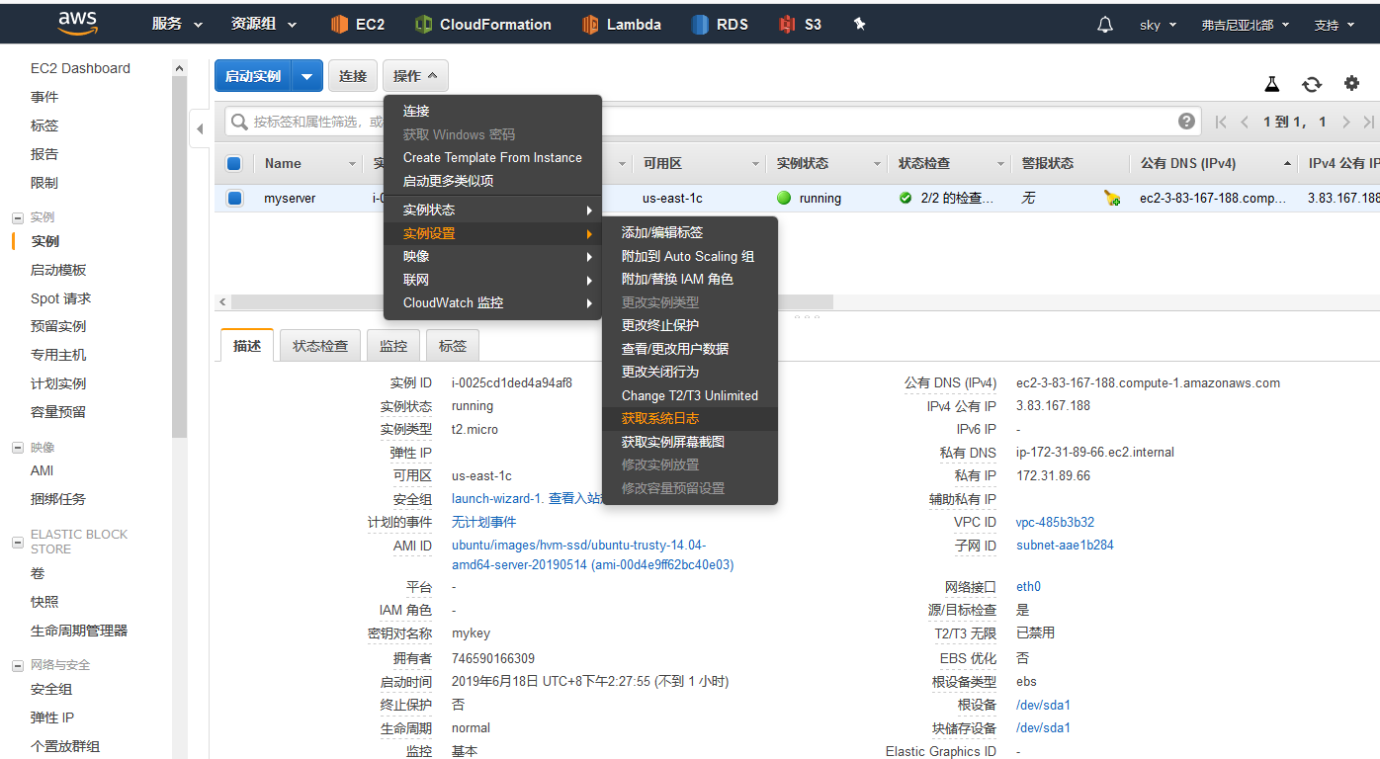Select Create Template From Instance
1380x759 pixels.
pos(492,157)
